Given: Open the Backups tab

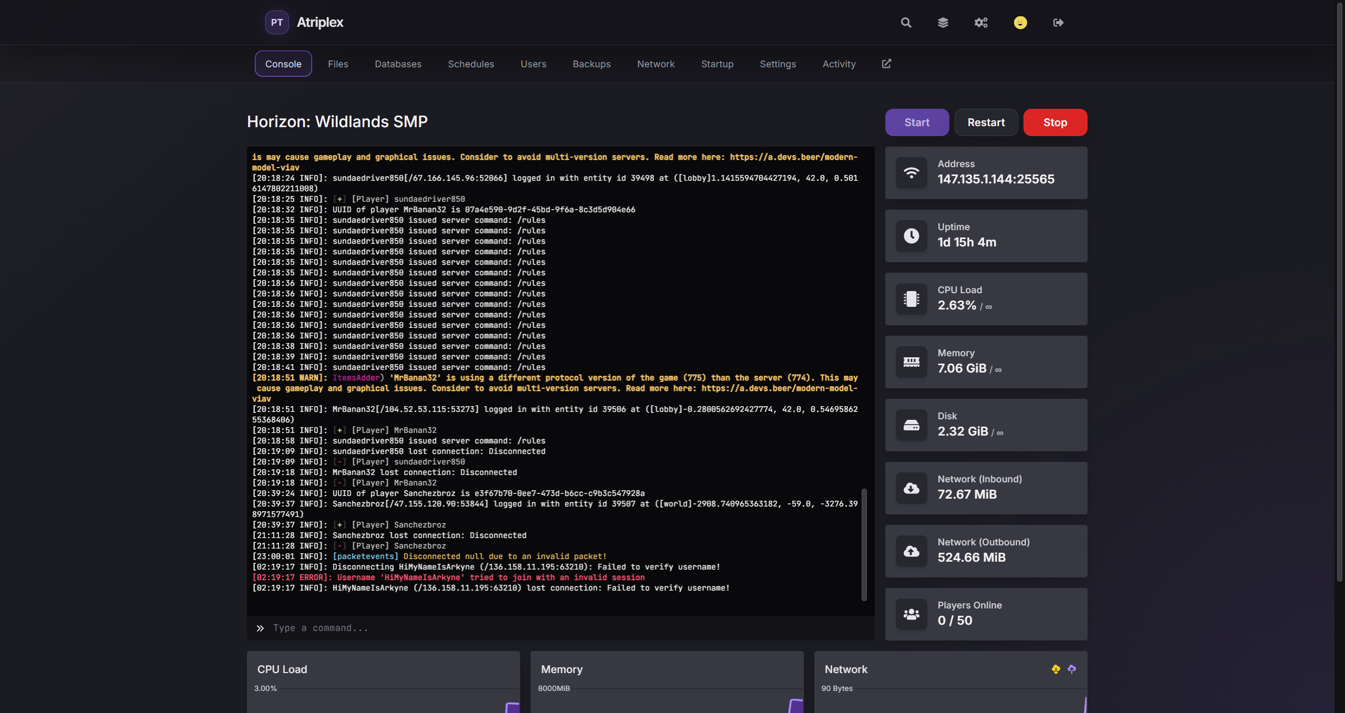Looking at the screenshot, I should [592, 64].
